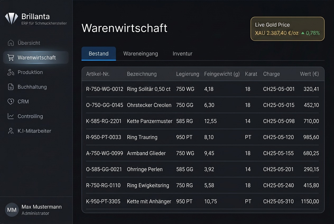Click the MM user avatar
This screenshot has height=224, width=334.
point(12,210)
